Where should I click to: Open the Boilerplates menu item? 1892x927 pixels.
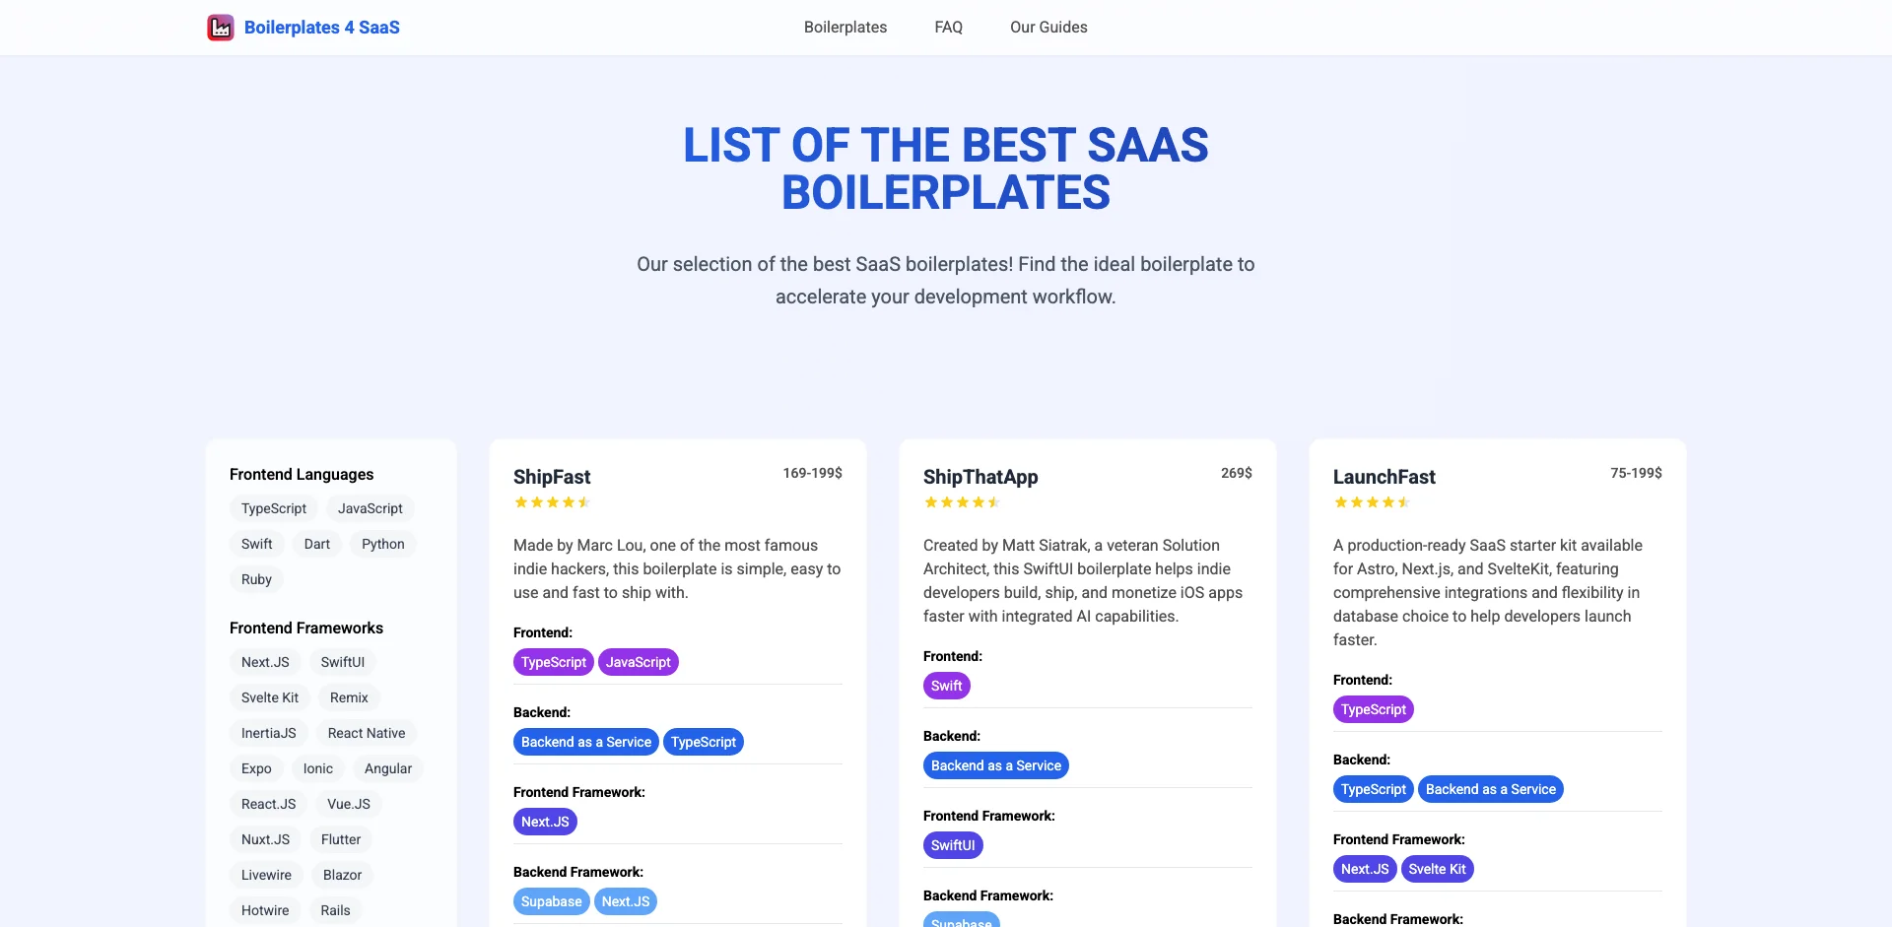pyautogui.click(x=845, y=27)
